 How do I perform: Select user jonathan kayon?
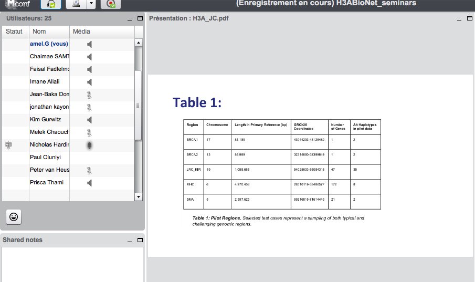click(x=49, y=107)
